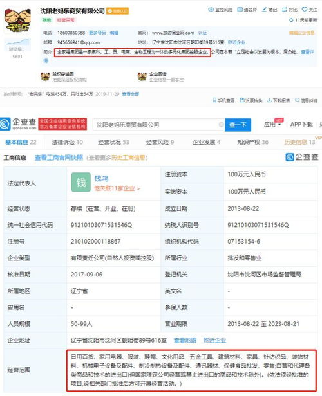Switch to the 历史信息 13 tab
322x396 pixels.
click(x=299, y=142)
